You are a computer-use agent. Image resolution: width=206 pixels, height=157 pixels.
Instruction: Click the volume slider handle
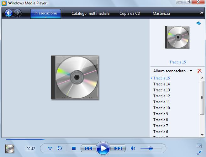coord(151,149)
